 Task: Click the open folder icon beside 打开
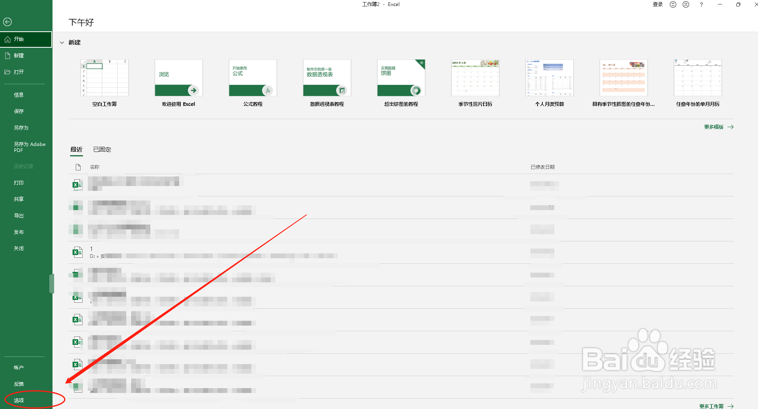tap(7, 72)
